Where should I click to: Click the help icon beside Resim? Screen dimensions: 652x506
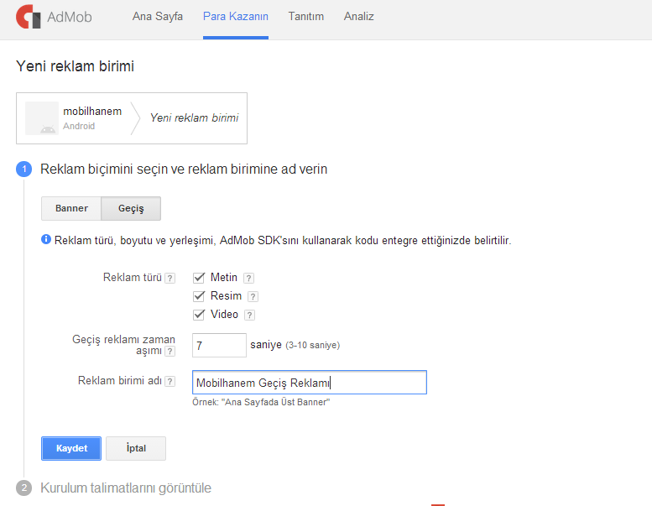coord(253,296)
